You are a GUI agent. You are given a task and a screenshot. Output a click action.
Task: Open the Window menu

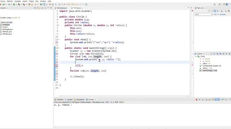pyautogui.click(x=43, y=1)
